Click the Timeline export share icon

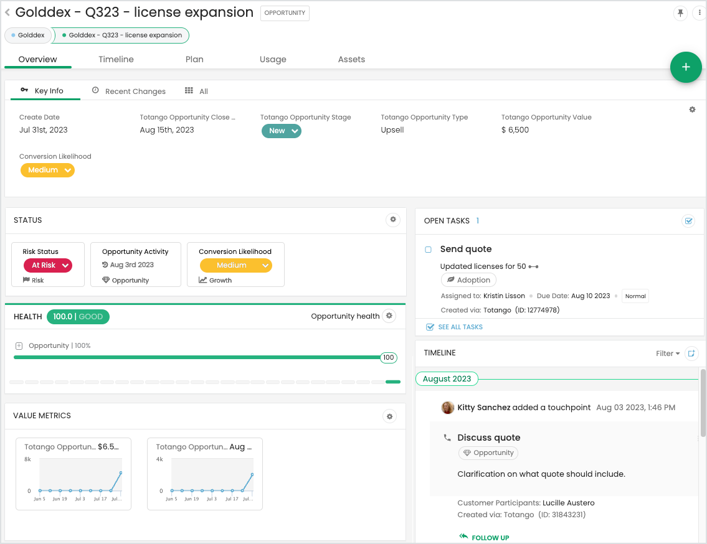691,354
